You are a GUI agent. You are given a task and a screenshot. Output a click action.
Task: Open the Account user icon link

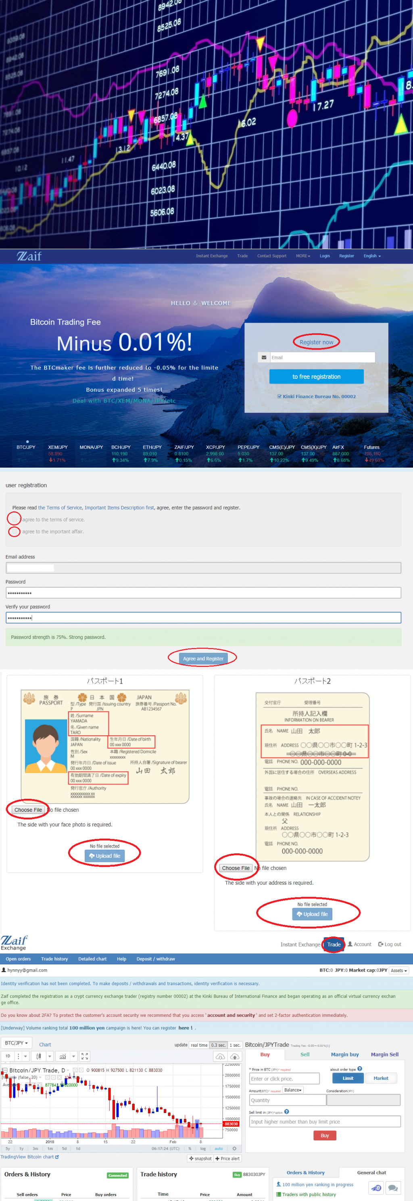[x=359, y=944]
